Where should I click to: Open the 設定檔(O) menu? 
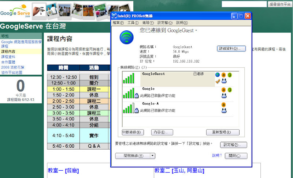tap(165, 23)
